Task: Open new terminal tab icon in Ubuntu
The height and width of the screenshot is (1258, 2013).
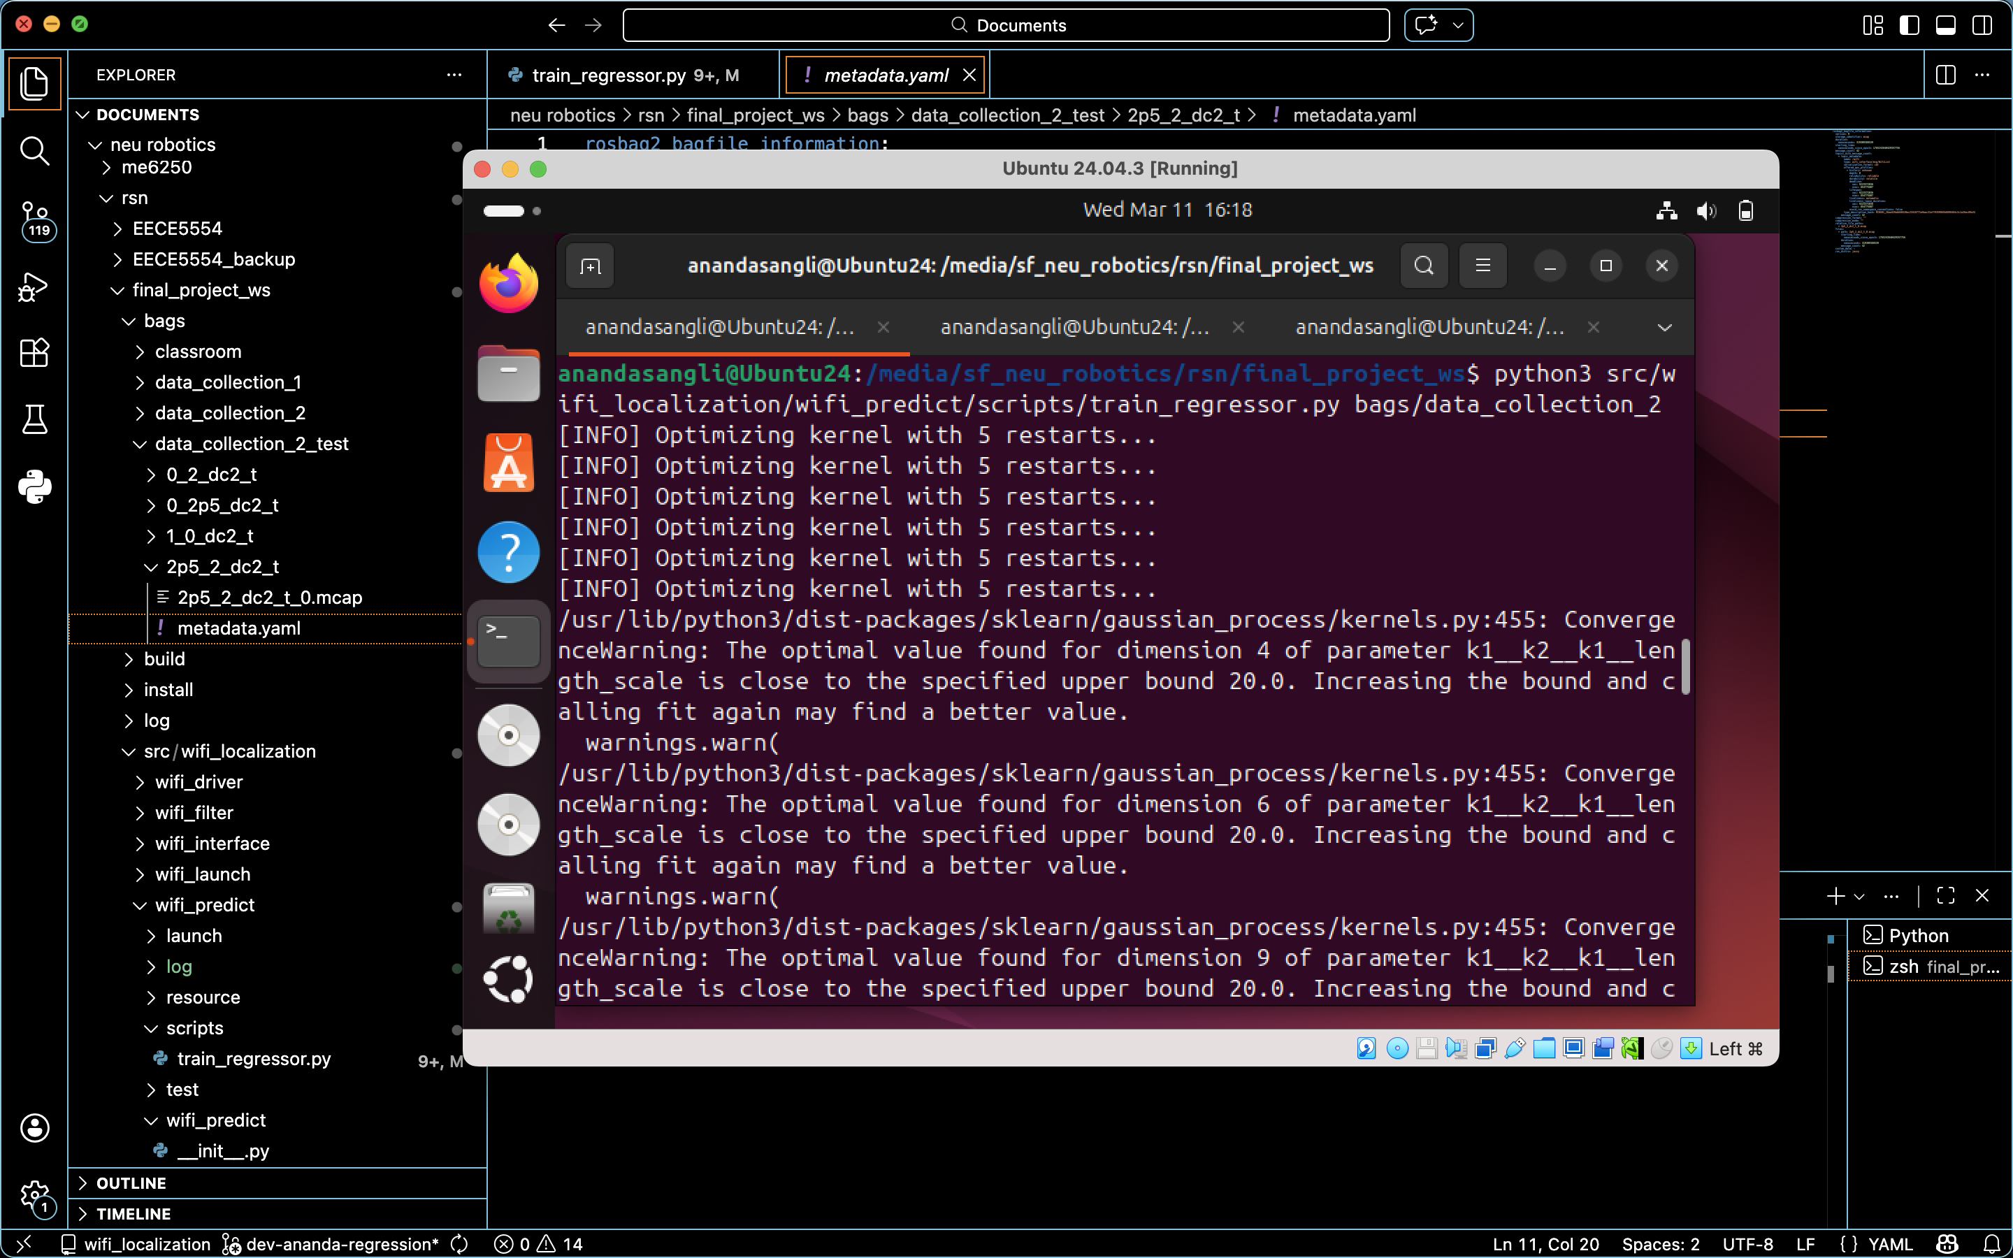Action: (590, 266)
